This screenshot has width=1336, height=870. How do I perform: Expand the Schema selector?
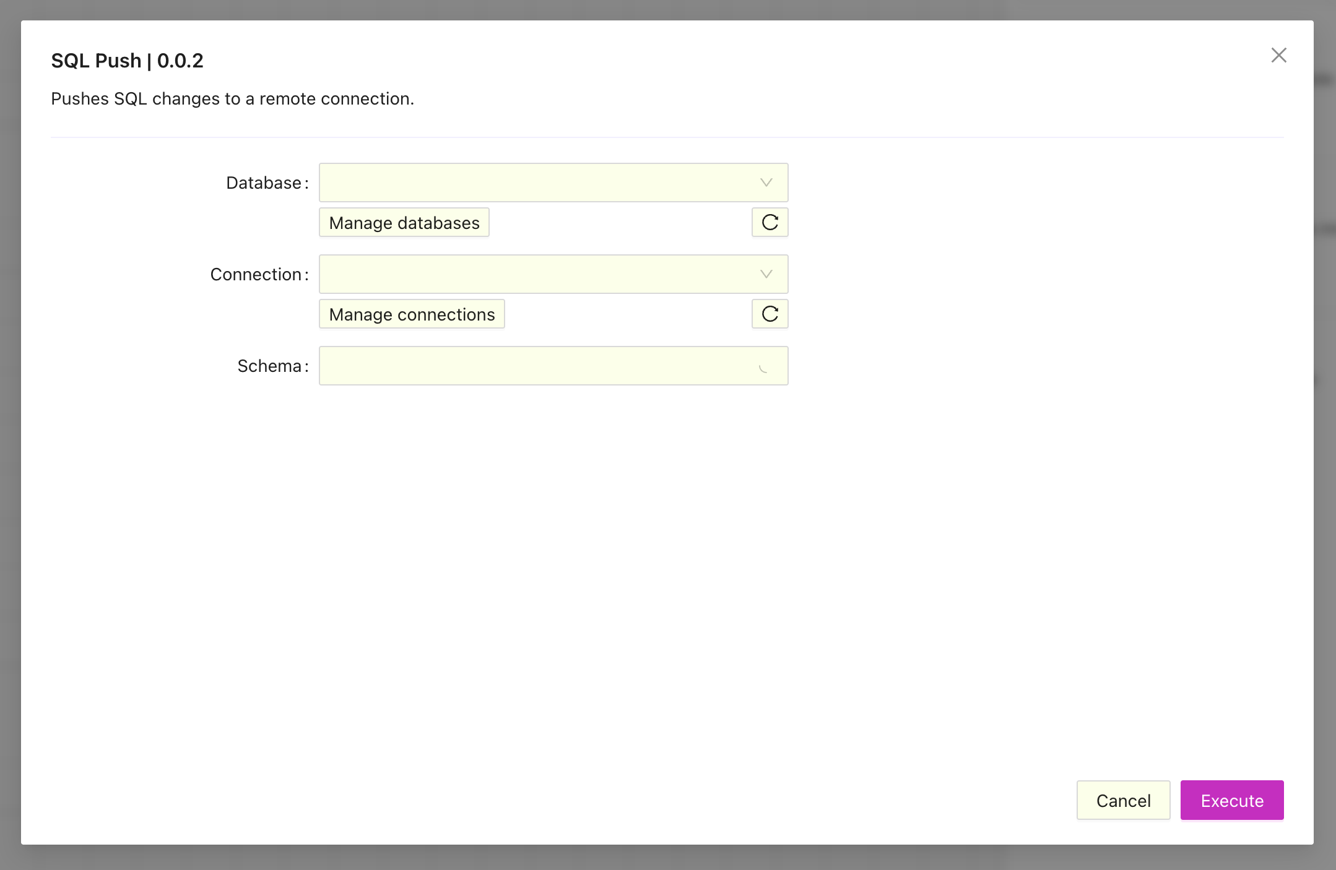(x=553, y=366)
